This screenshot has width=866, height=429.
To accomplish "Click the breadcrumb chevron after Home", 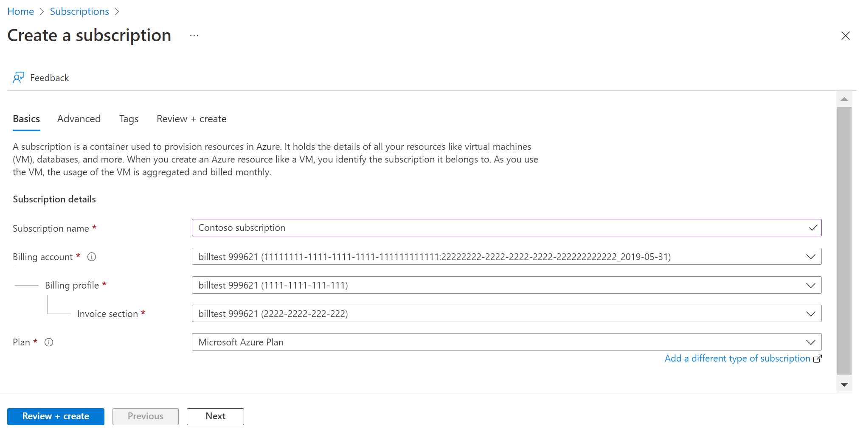I will (41, 11).
